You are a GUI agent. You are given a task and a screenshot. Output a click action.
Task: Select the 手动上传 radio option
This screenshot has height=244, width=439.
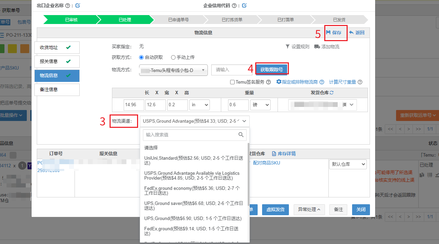(x=173, y=57)
